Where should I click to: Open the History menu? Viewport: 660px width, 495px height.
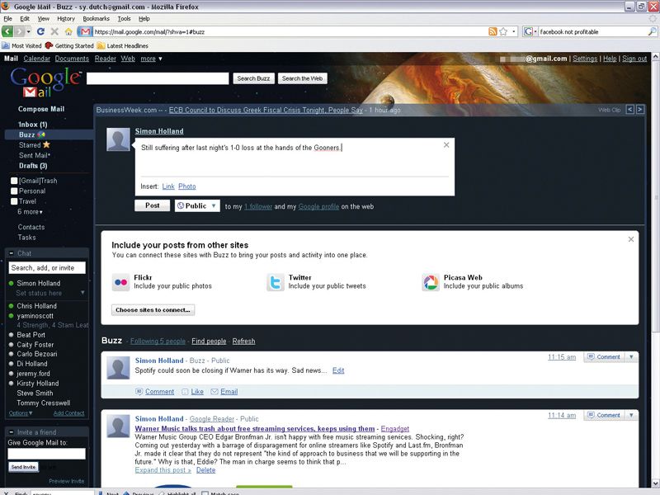[x=66, y=18]
